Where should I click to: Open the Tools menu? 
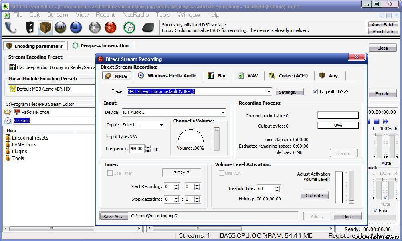pyautogui.click(x=163, y=15)
